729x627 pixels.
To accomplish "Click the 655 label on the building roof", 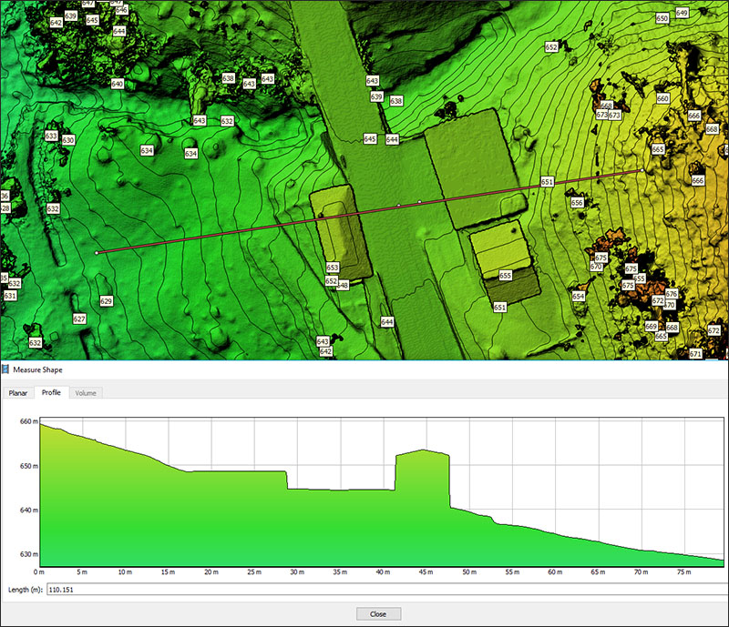I will pos(506,276).
